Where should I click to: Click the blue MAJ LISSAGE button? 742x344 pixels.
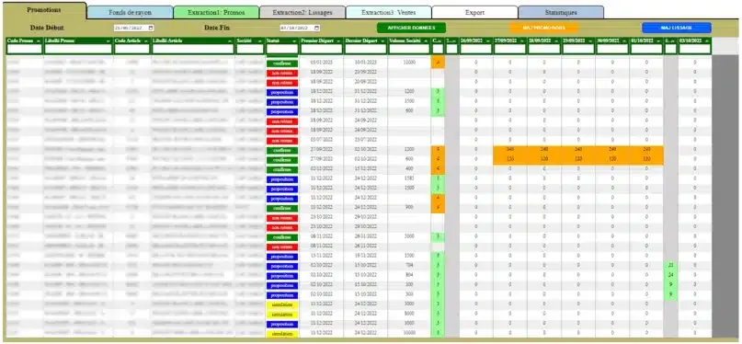[676, 28]
